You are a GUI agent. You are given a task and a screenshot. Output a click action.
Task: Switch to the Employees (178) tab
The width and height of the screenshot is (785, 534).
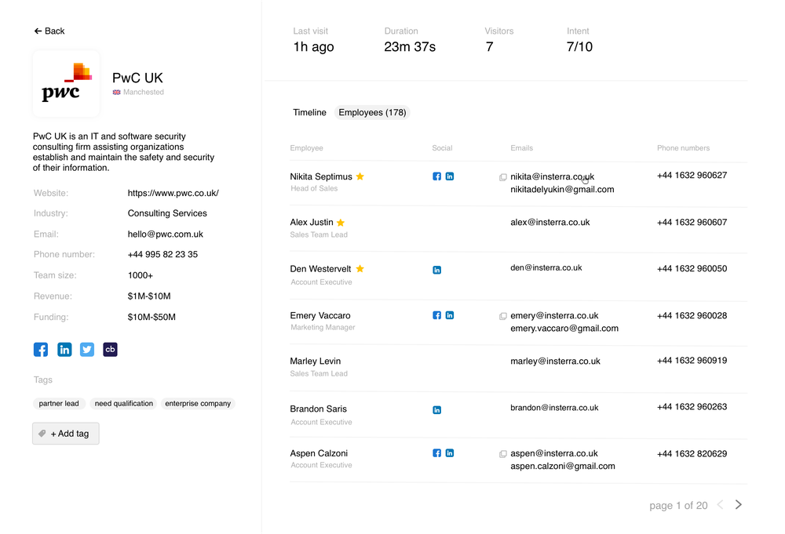[x=372, y=112]
